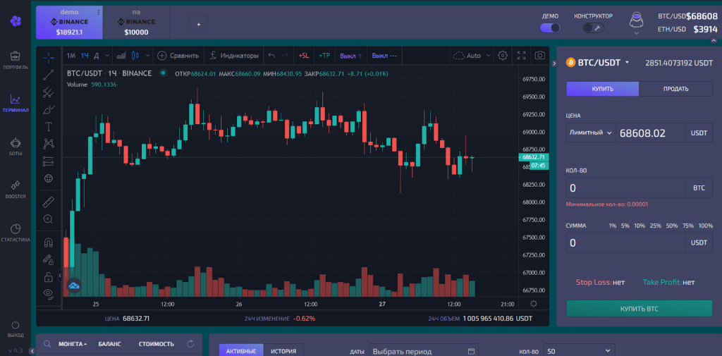The width and height of the screenshot is (722, 356).
Task: Take a chart snapshot with camera icon
Action: point(539,55)
